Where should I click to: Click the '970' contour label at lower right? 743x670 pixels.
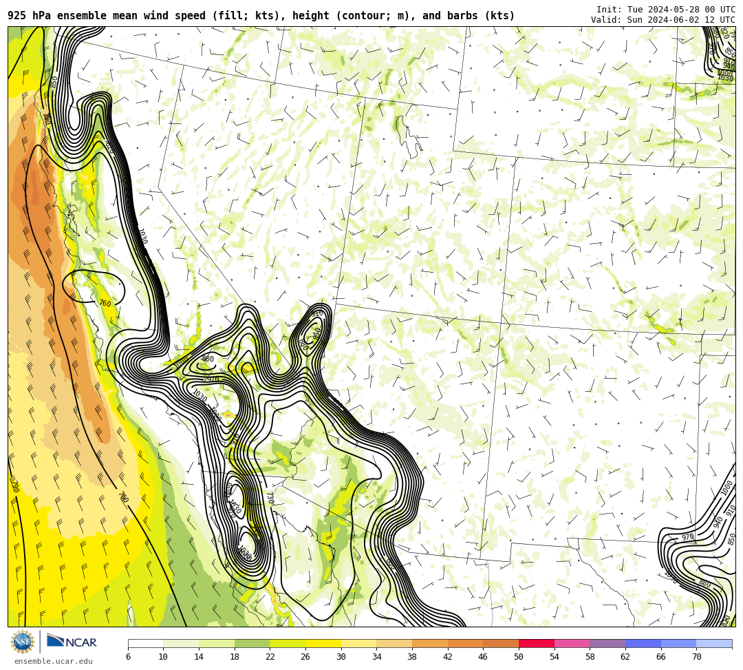click(x=687, y=537)
